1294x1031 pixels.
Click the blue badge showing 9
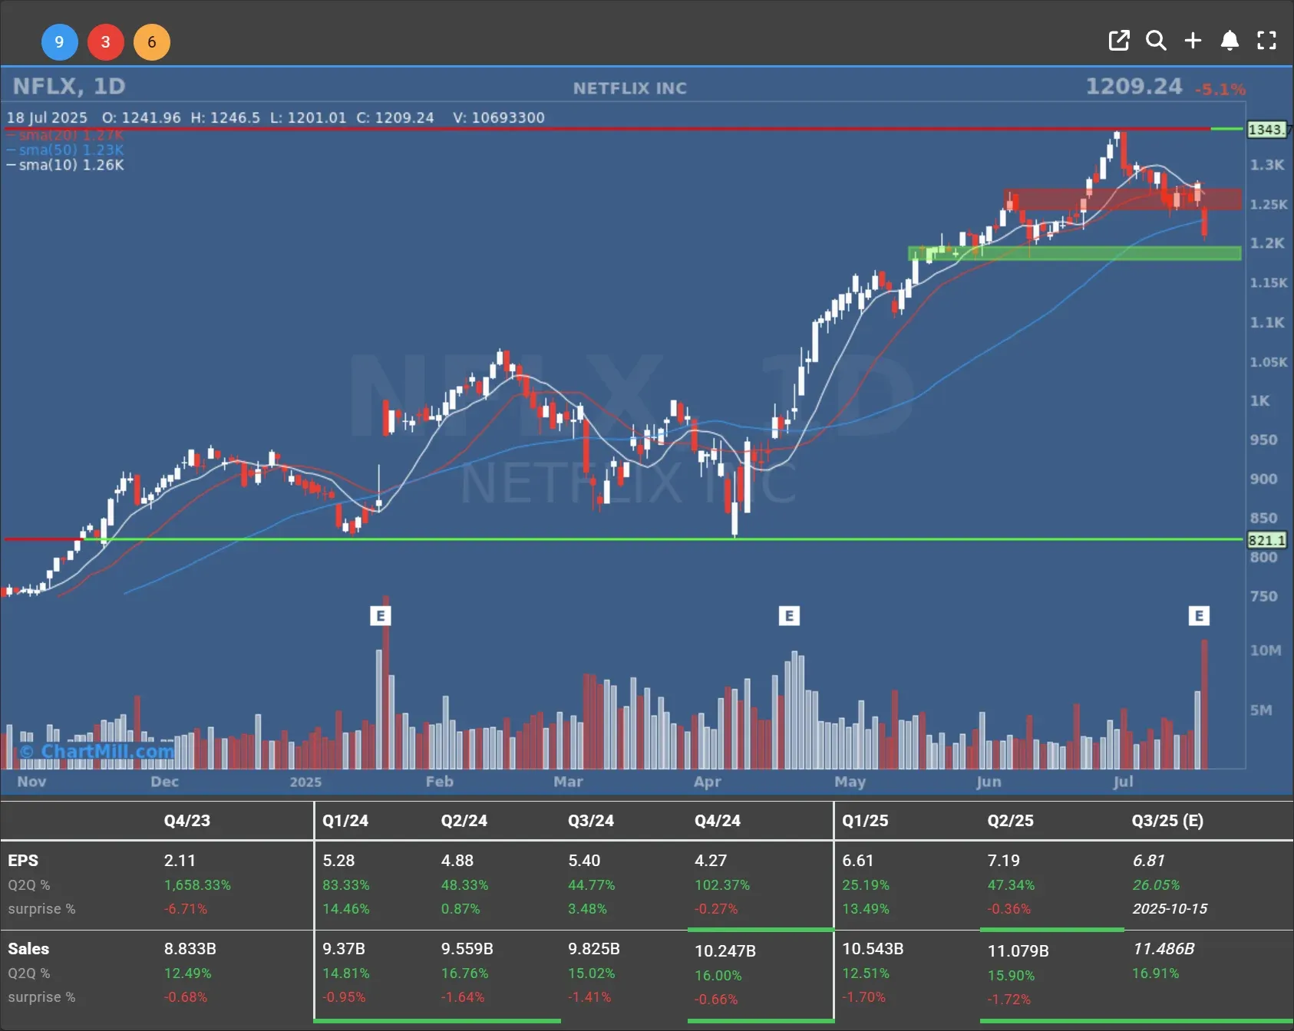coord(59,42)
